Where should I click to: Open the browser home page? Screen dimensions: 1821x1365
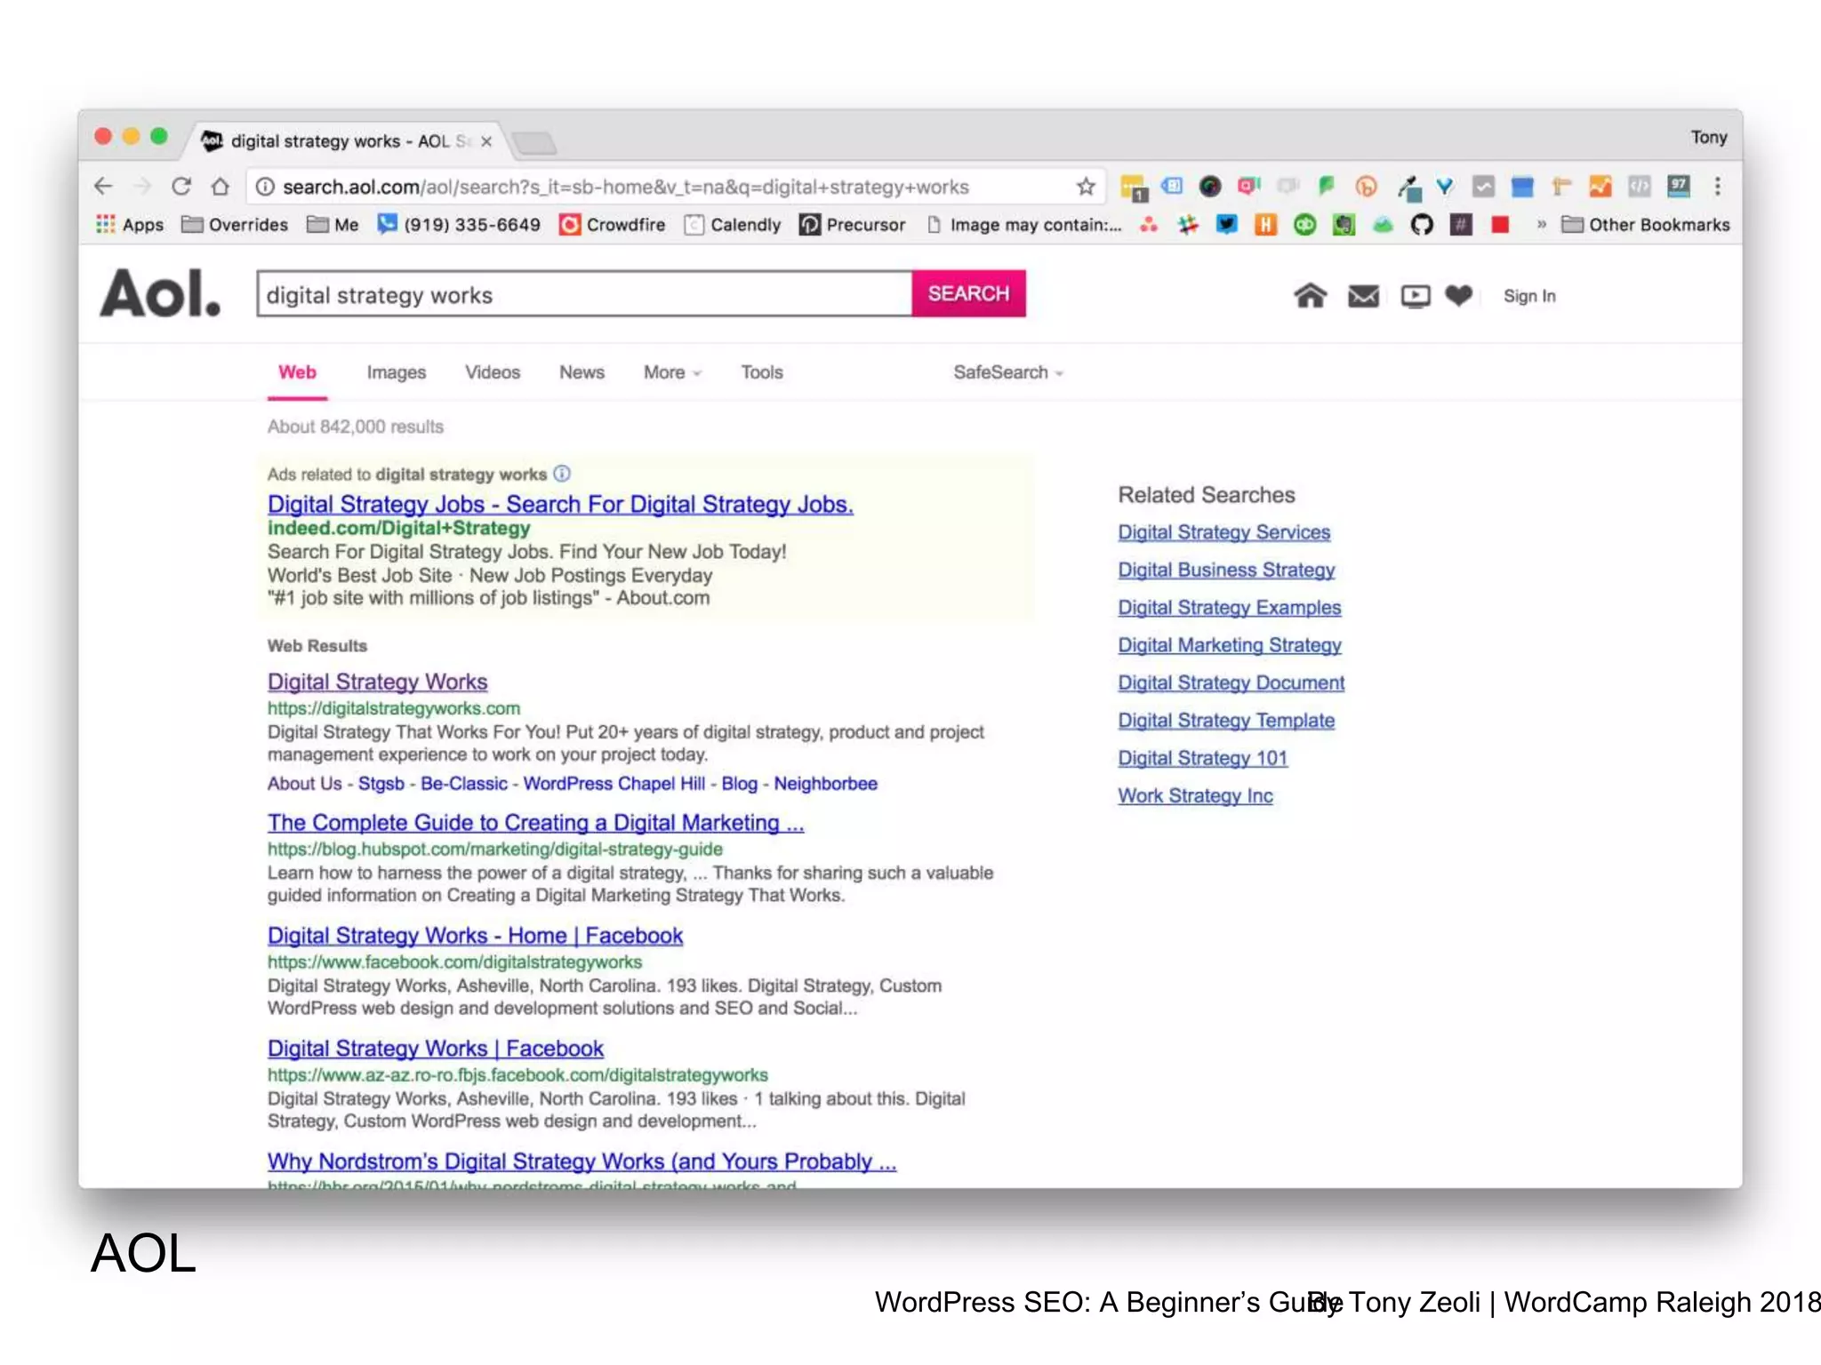(x=220, y=187)
